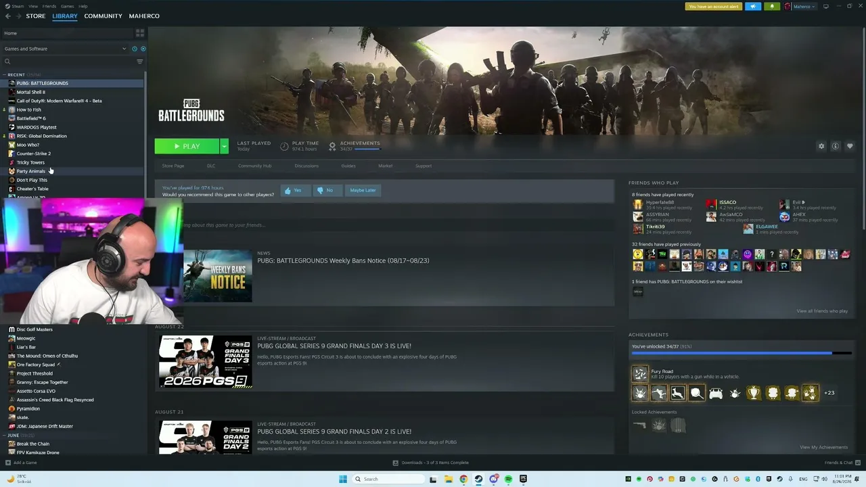Open the Grand Finals Day 3 thumbnail
This screenshot has width=866, height=487.
[206, 362]
